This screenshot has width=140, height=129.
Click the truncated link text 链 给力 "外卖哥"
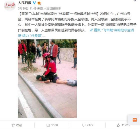point(30,36)
